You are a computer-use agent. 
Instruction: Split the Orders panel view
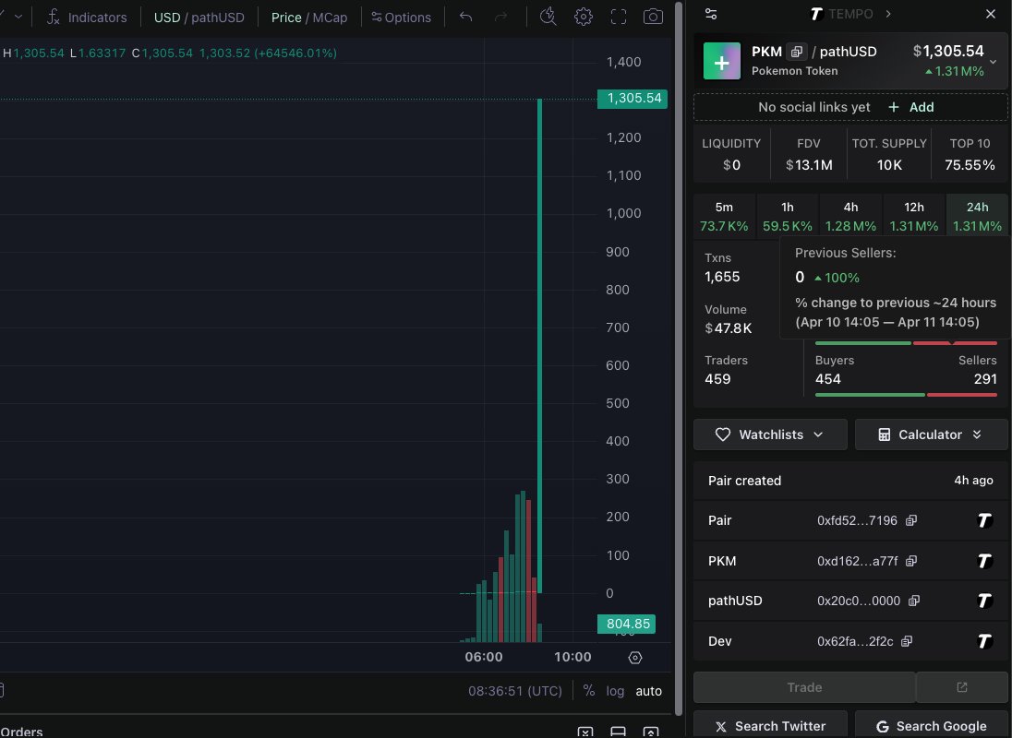[619, 732]
